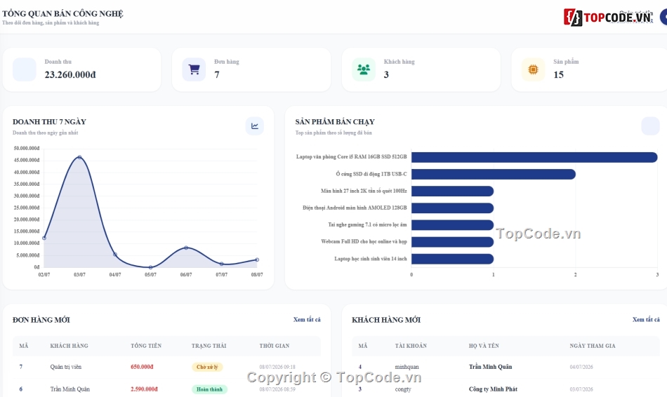Click the 03/07 peak point on revenue chart
667x397 pixels.
[x=79, y=157]
